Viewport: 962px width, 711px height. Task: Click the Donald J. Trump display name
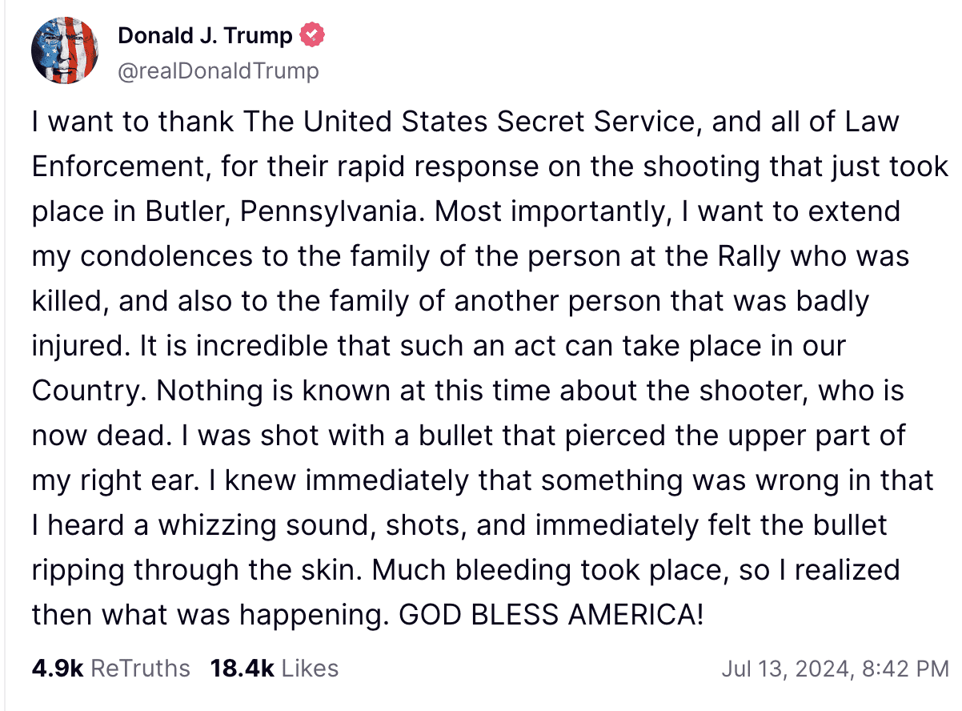pos(206,36)
